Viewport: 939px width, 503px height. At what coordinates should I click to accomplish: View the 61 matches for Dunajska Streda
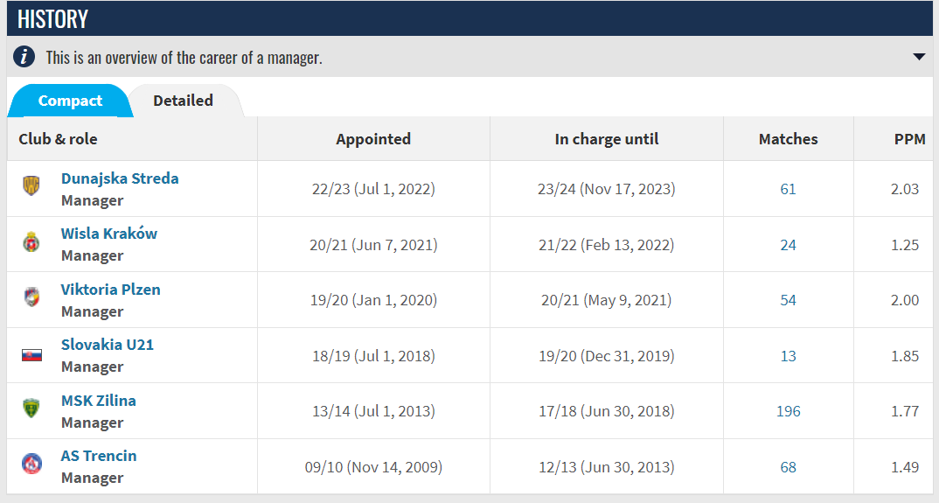click(x=788, y=190)
